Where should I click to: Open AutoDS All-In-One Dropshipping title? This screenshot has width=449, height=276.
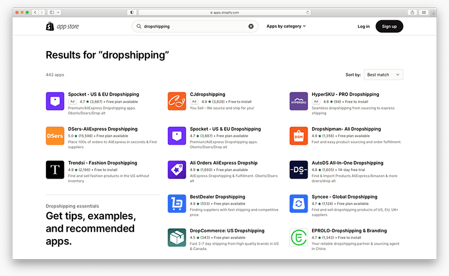coord(347,163)
